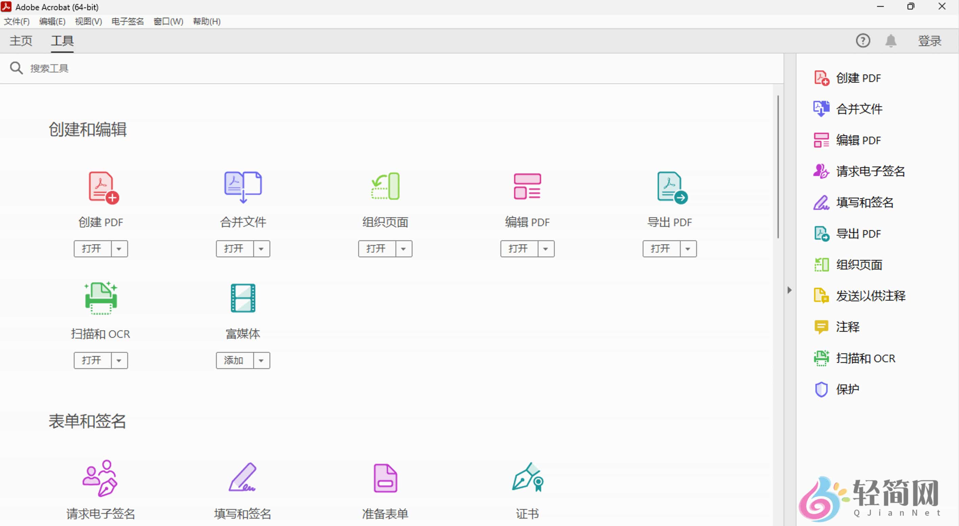This screenshot has width=959, height=526.
Task: Collapse the right tools sidebar
Action: [790, 290]
